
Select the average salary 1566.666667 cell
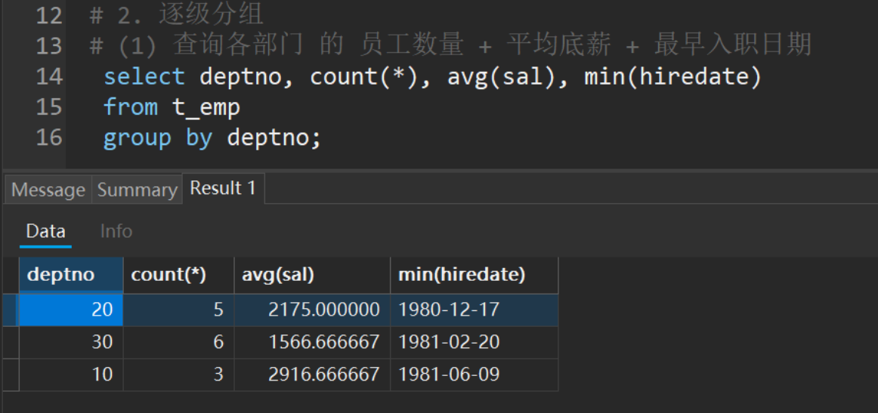coord(313,342)
